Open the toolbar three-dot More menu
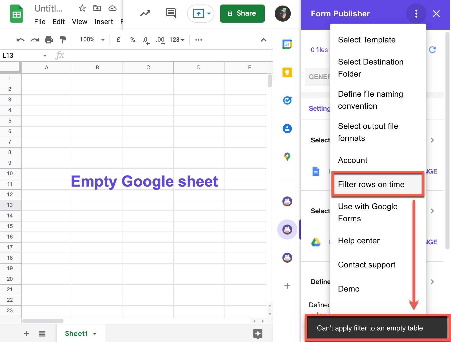This screenshot has width=451, height=342. [x=199, y=40]
